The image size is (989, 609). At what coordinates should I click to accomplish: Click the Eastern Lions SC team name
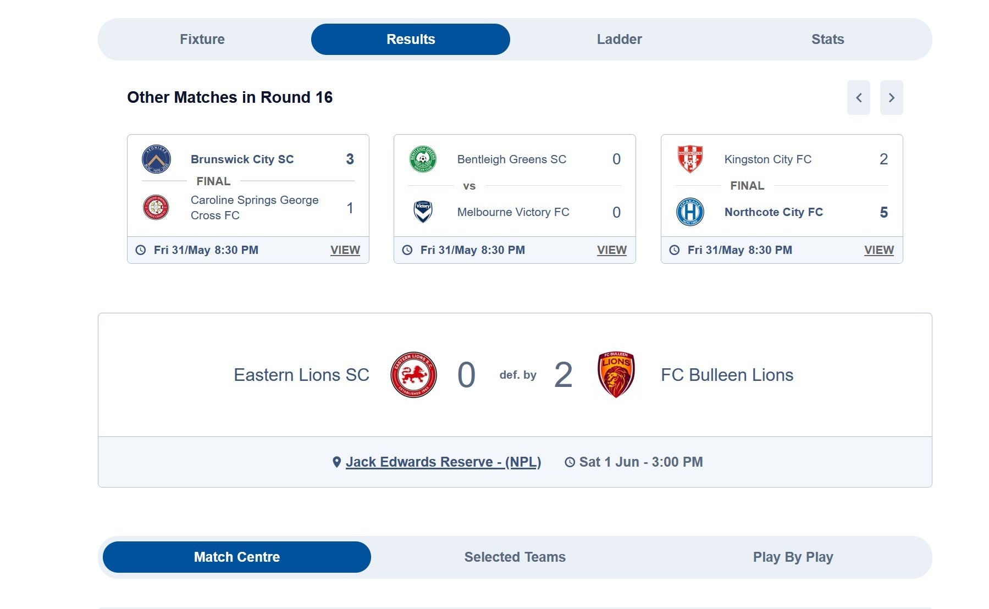point(301,375)
